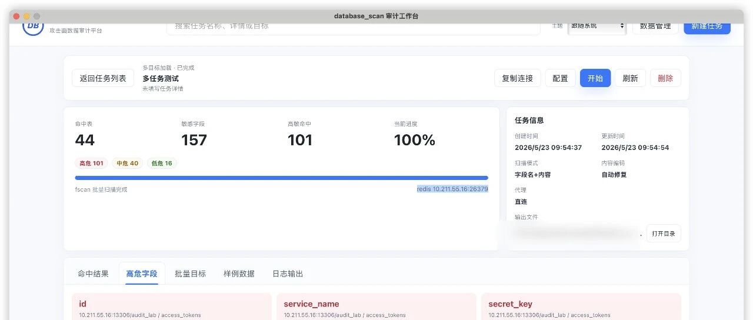This screenshot has height=320, width=753.
Task: Click the 多目标加载 · 已完成 status line
Action: [x=168, y=68]
